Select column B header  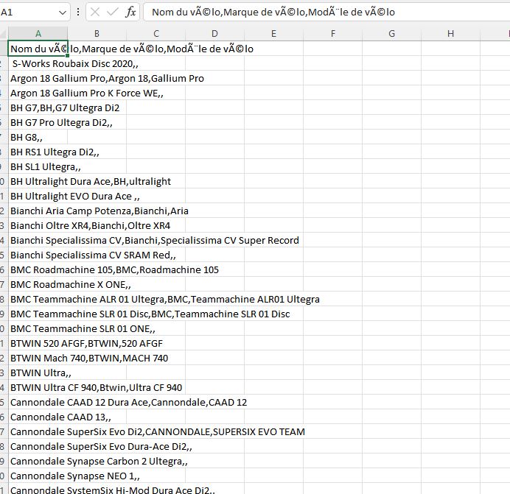pos(97,33)
